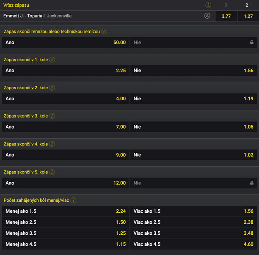Open info for Zápas skončí v 2. kole

click(x=52, y=88)
